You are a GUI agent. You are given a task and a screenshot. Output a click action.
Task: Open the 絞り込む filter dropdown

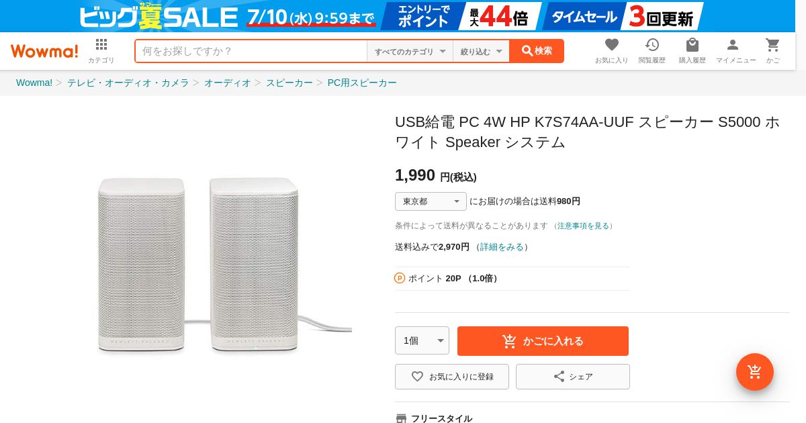click(481, 51)
